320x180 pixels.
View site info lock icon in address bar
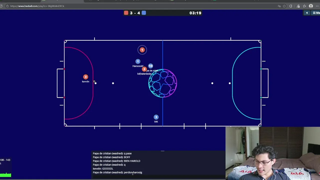coord(7,6)
